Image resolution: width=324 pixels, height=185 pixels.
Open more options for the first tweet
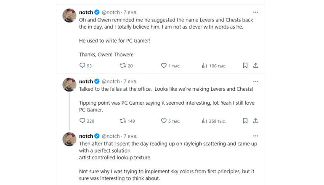(x=255, y=12)
